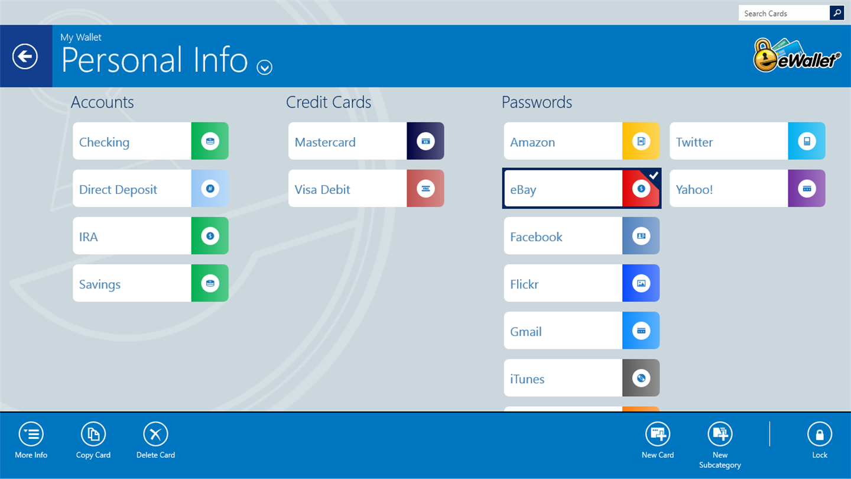Click the Flickr card's picture icon

click(641, 283)
